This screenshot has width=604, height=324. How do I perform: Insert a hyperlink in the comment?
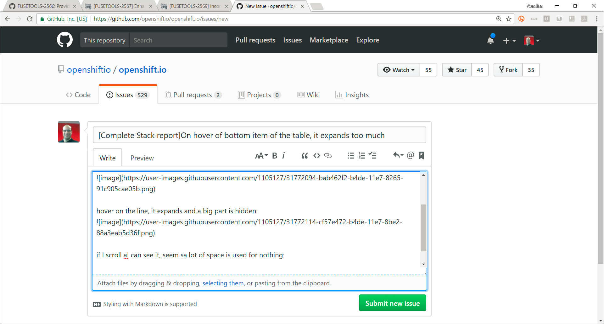pyautogui.click(x=328, y=155)
